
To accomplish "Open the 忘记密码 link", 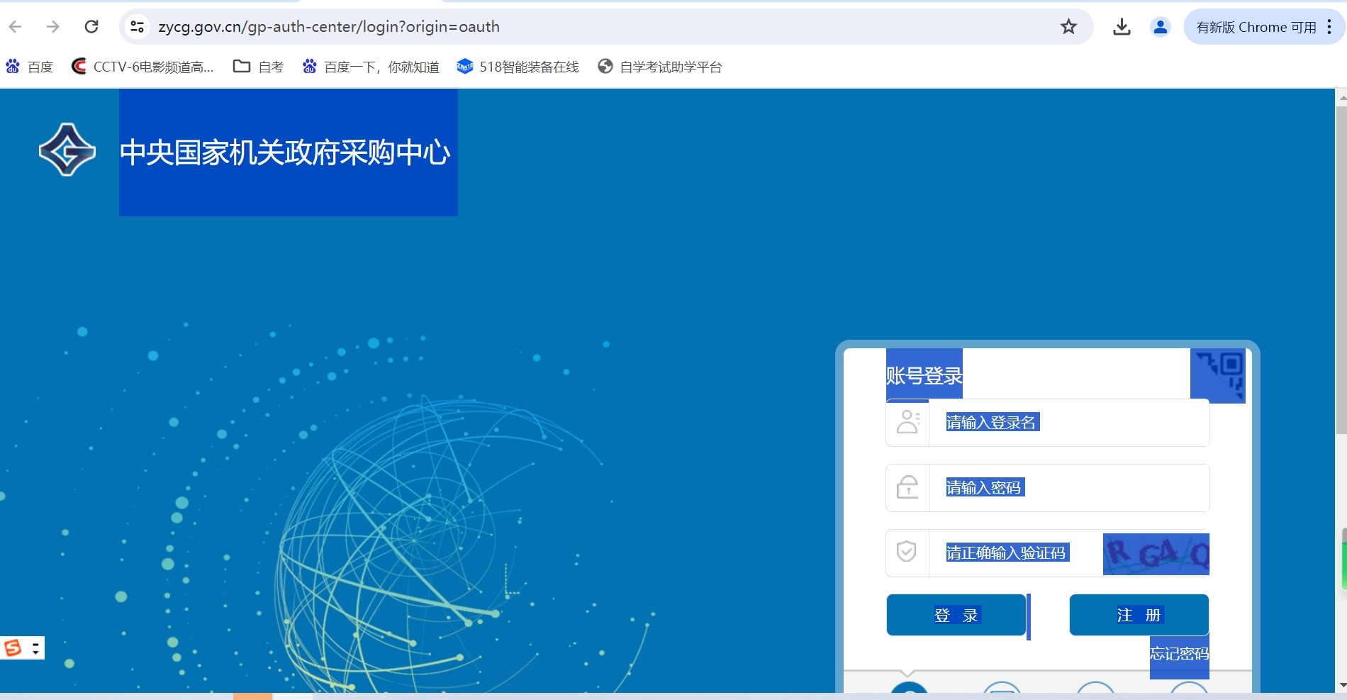I will (x=1180, y=653).
